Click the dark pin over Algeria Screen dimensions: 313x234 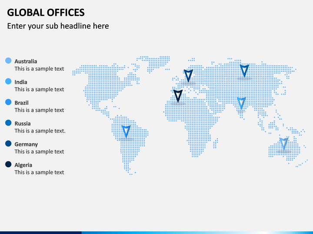(178, 96)
